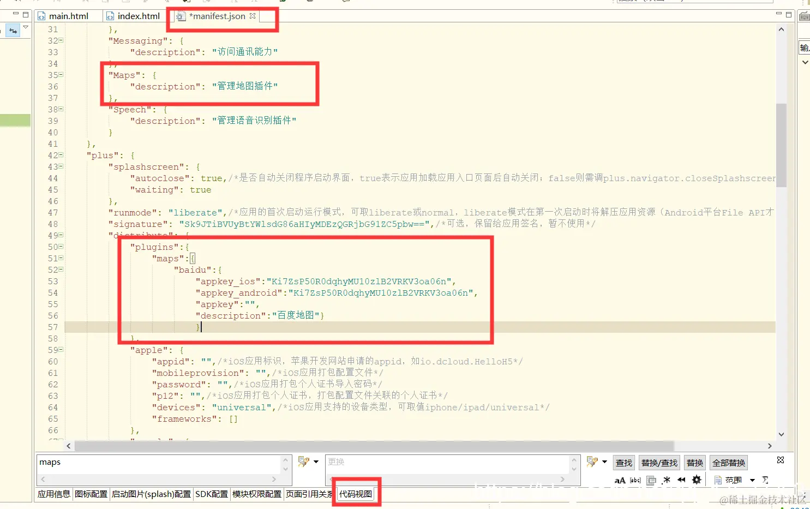
Task: Open the 图标配置 tab
Action: [x=91, y=494]
